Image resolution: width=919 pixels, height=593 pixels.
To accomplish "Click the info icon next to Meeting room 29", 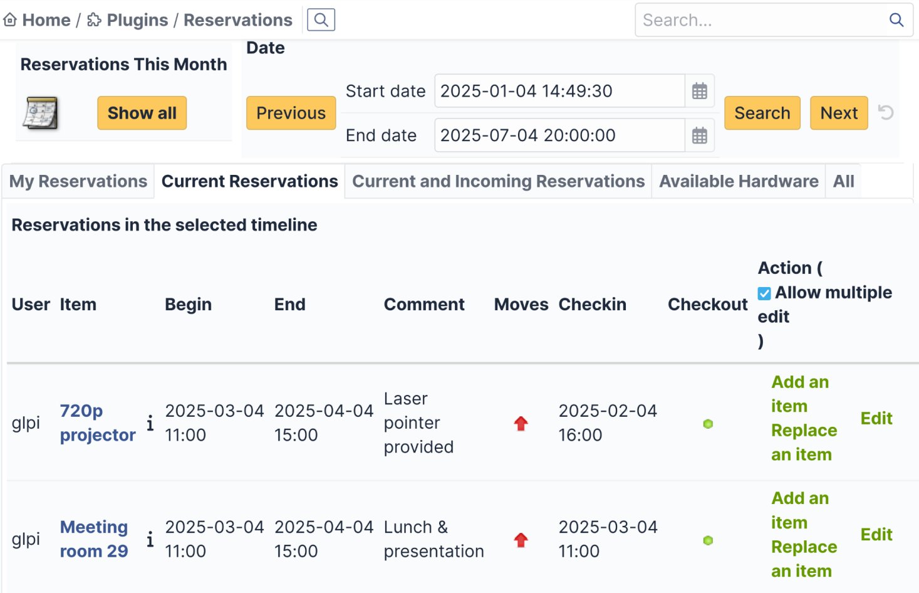I will [x=150, y=539].
